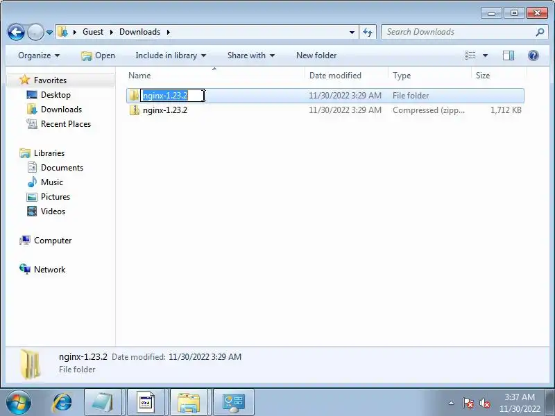The image size is (555, 416).
Task: Change view with the view icon
Action: pos(470,55)
